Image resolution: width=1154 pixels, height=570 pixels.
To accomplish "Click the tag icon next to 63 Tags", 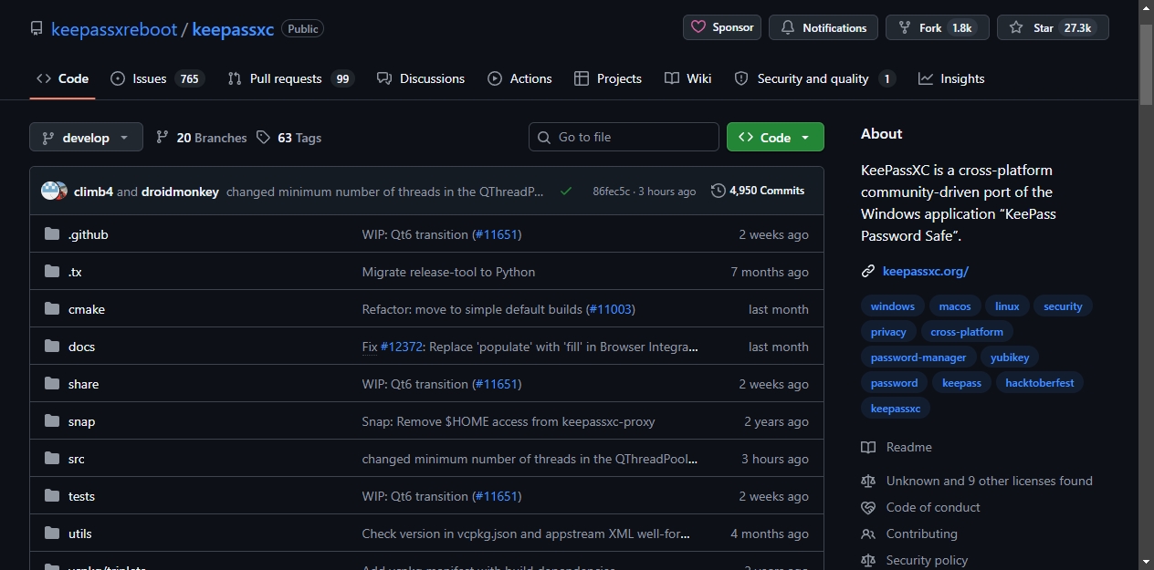I will pos(263,137).
